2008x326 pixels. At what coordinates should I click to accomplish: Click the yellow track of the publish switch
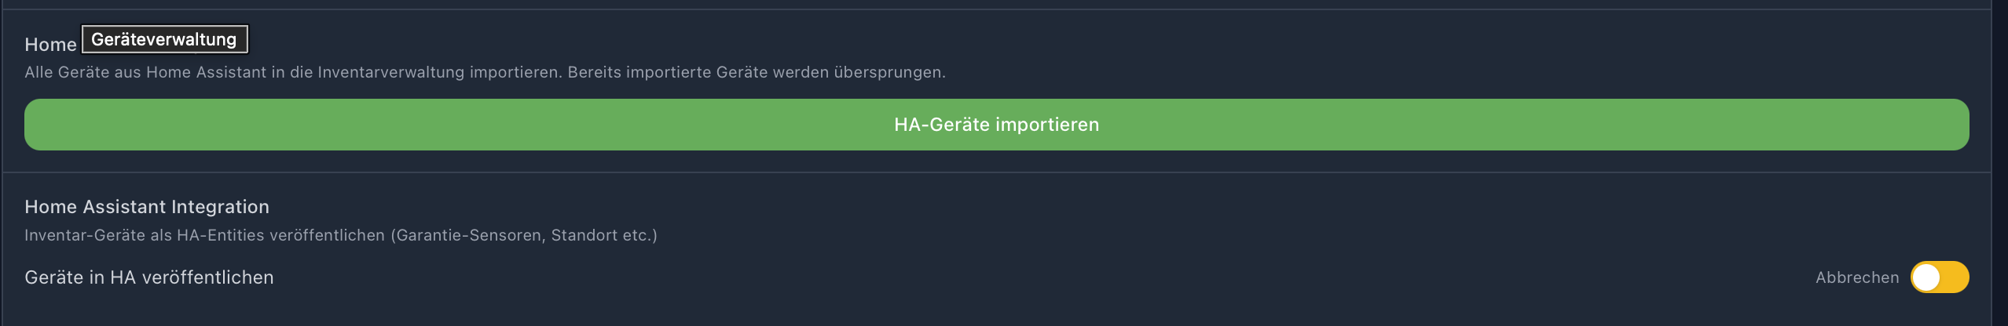click(1955, 277)
